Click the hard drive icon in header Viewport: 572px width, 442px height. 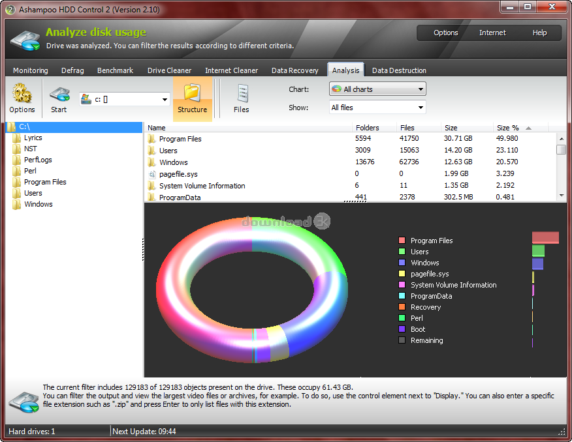(25, 39)
